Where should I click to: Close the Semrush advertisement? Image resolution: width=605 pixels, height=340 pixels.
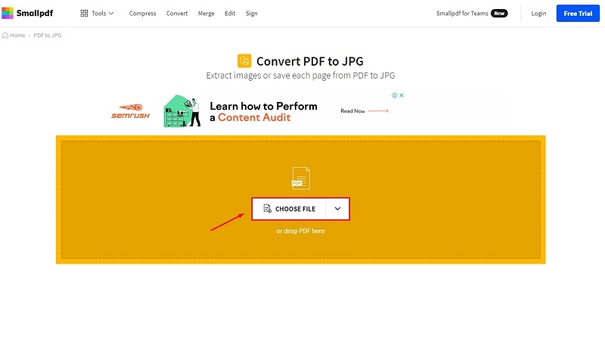pyautogui.click(x=402, y=95)
